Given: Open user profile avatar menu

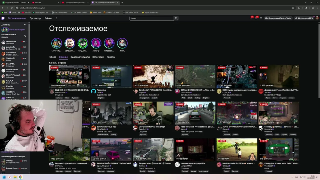Looking at the screenshot, I should (x=317, y=18).
